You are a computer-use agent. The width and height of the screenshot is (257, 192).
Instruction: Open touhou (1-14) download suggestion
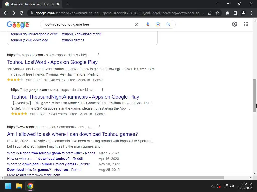coord(30,40)
